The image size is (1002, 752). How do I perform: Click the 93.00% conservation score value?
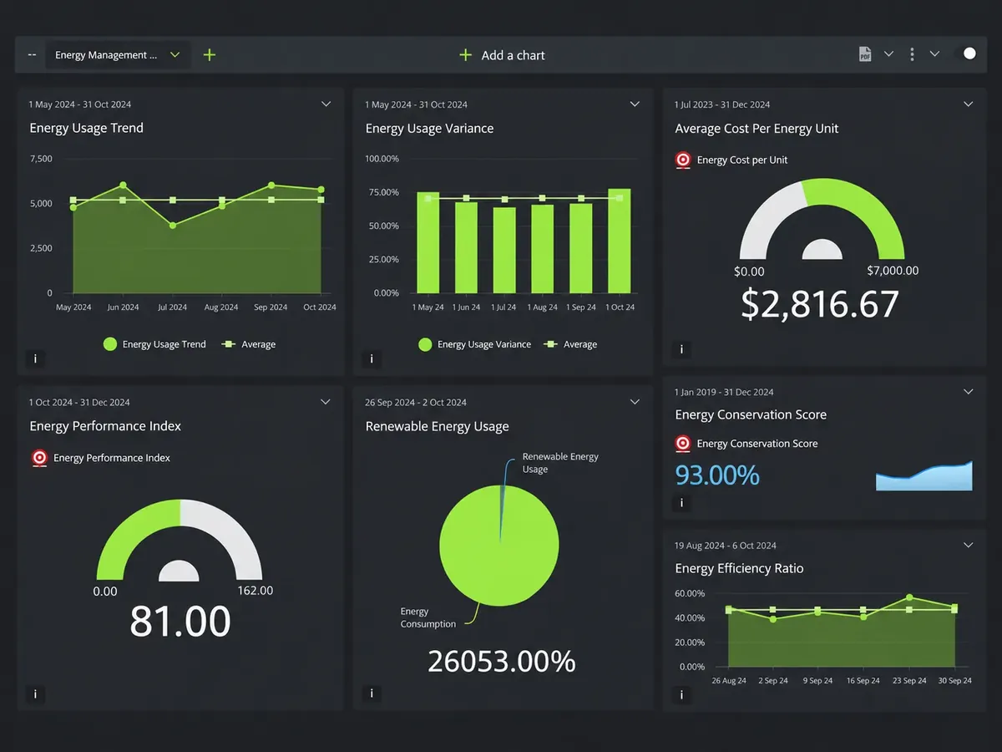[x=717, y=475]
